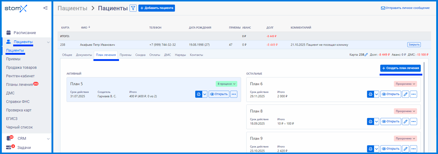Switch to the Оплаты tab
438x154 pixels.
point(155,55)
